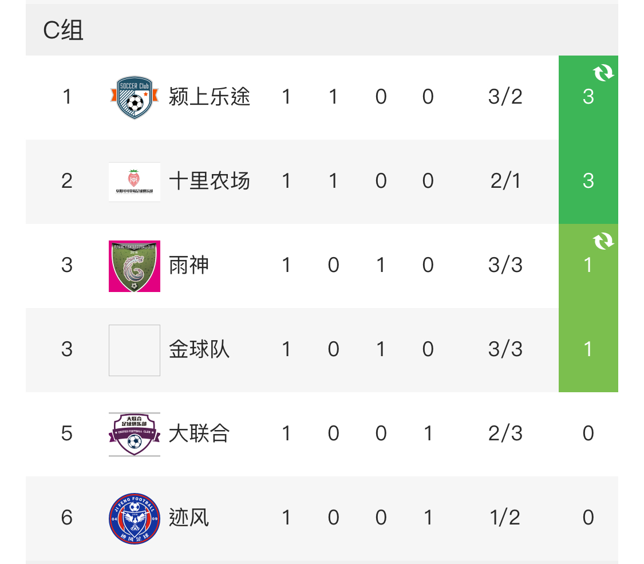
Task: Click the refresh arrows icon on 雨神 points
Action: [603, 241]
